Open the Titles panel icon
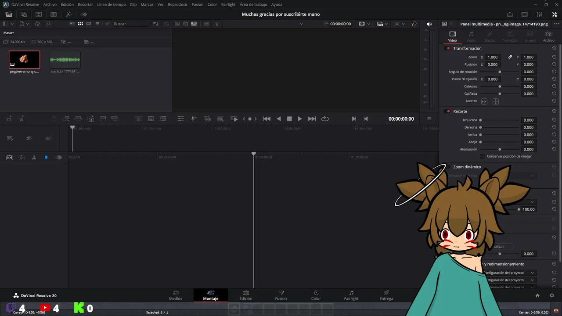562x316 pixels. (x=54, y=14)
